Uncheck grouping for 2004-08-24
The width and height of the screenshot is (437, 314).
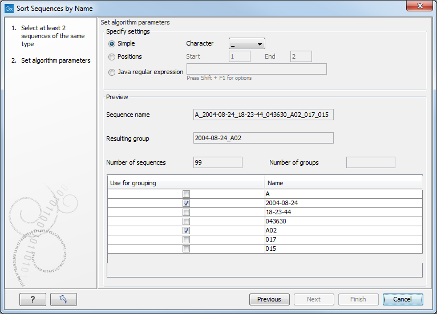click(186, 203)
